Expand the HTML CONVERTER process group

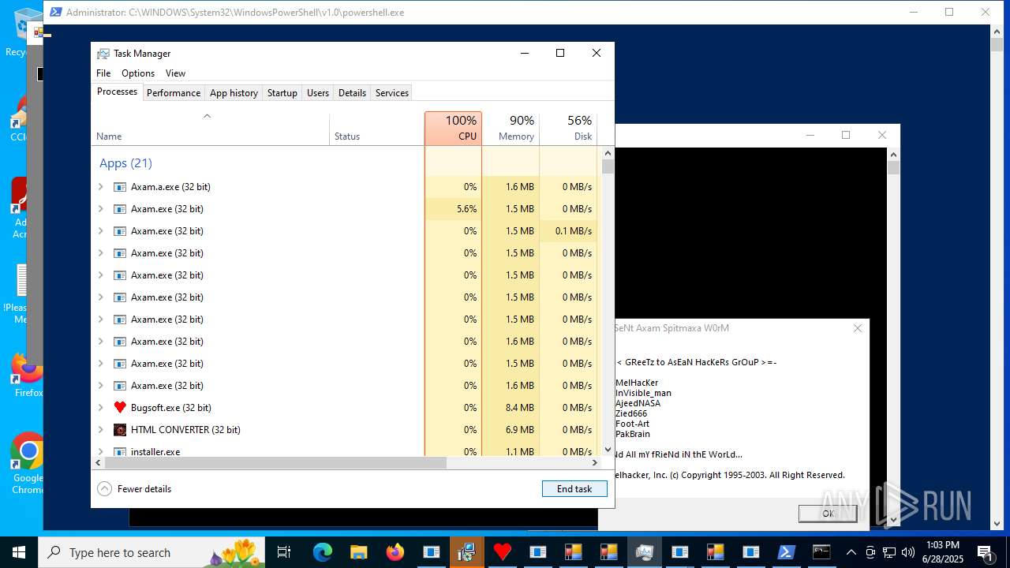[x=100, y=430]
